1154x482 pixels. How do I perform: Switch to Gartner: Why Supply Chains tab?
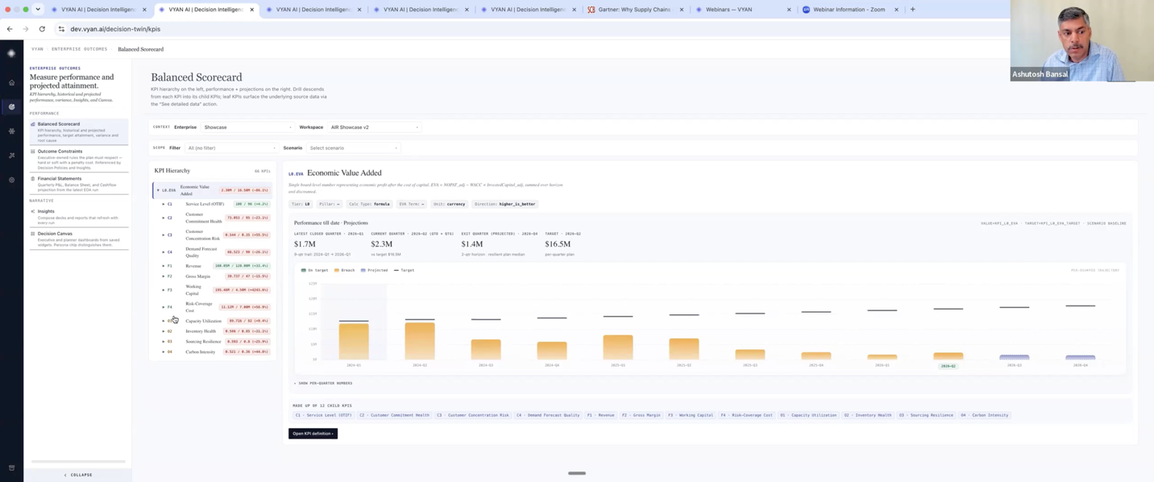[635, 10]
